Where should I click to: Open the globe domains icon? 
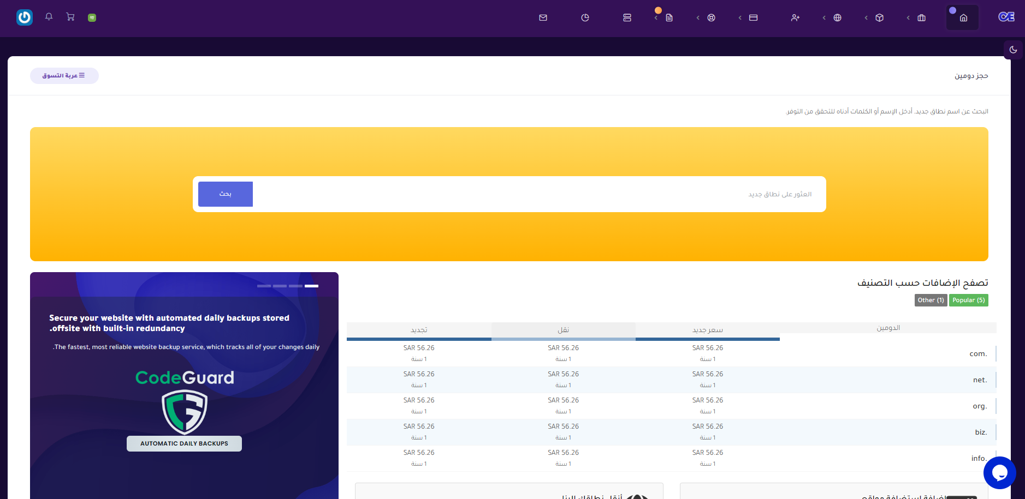click(x=837, y=17)
